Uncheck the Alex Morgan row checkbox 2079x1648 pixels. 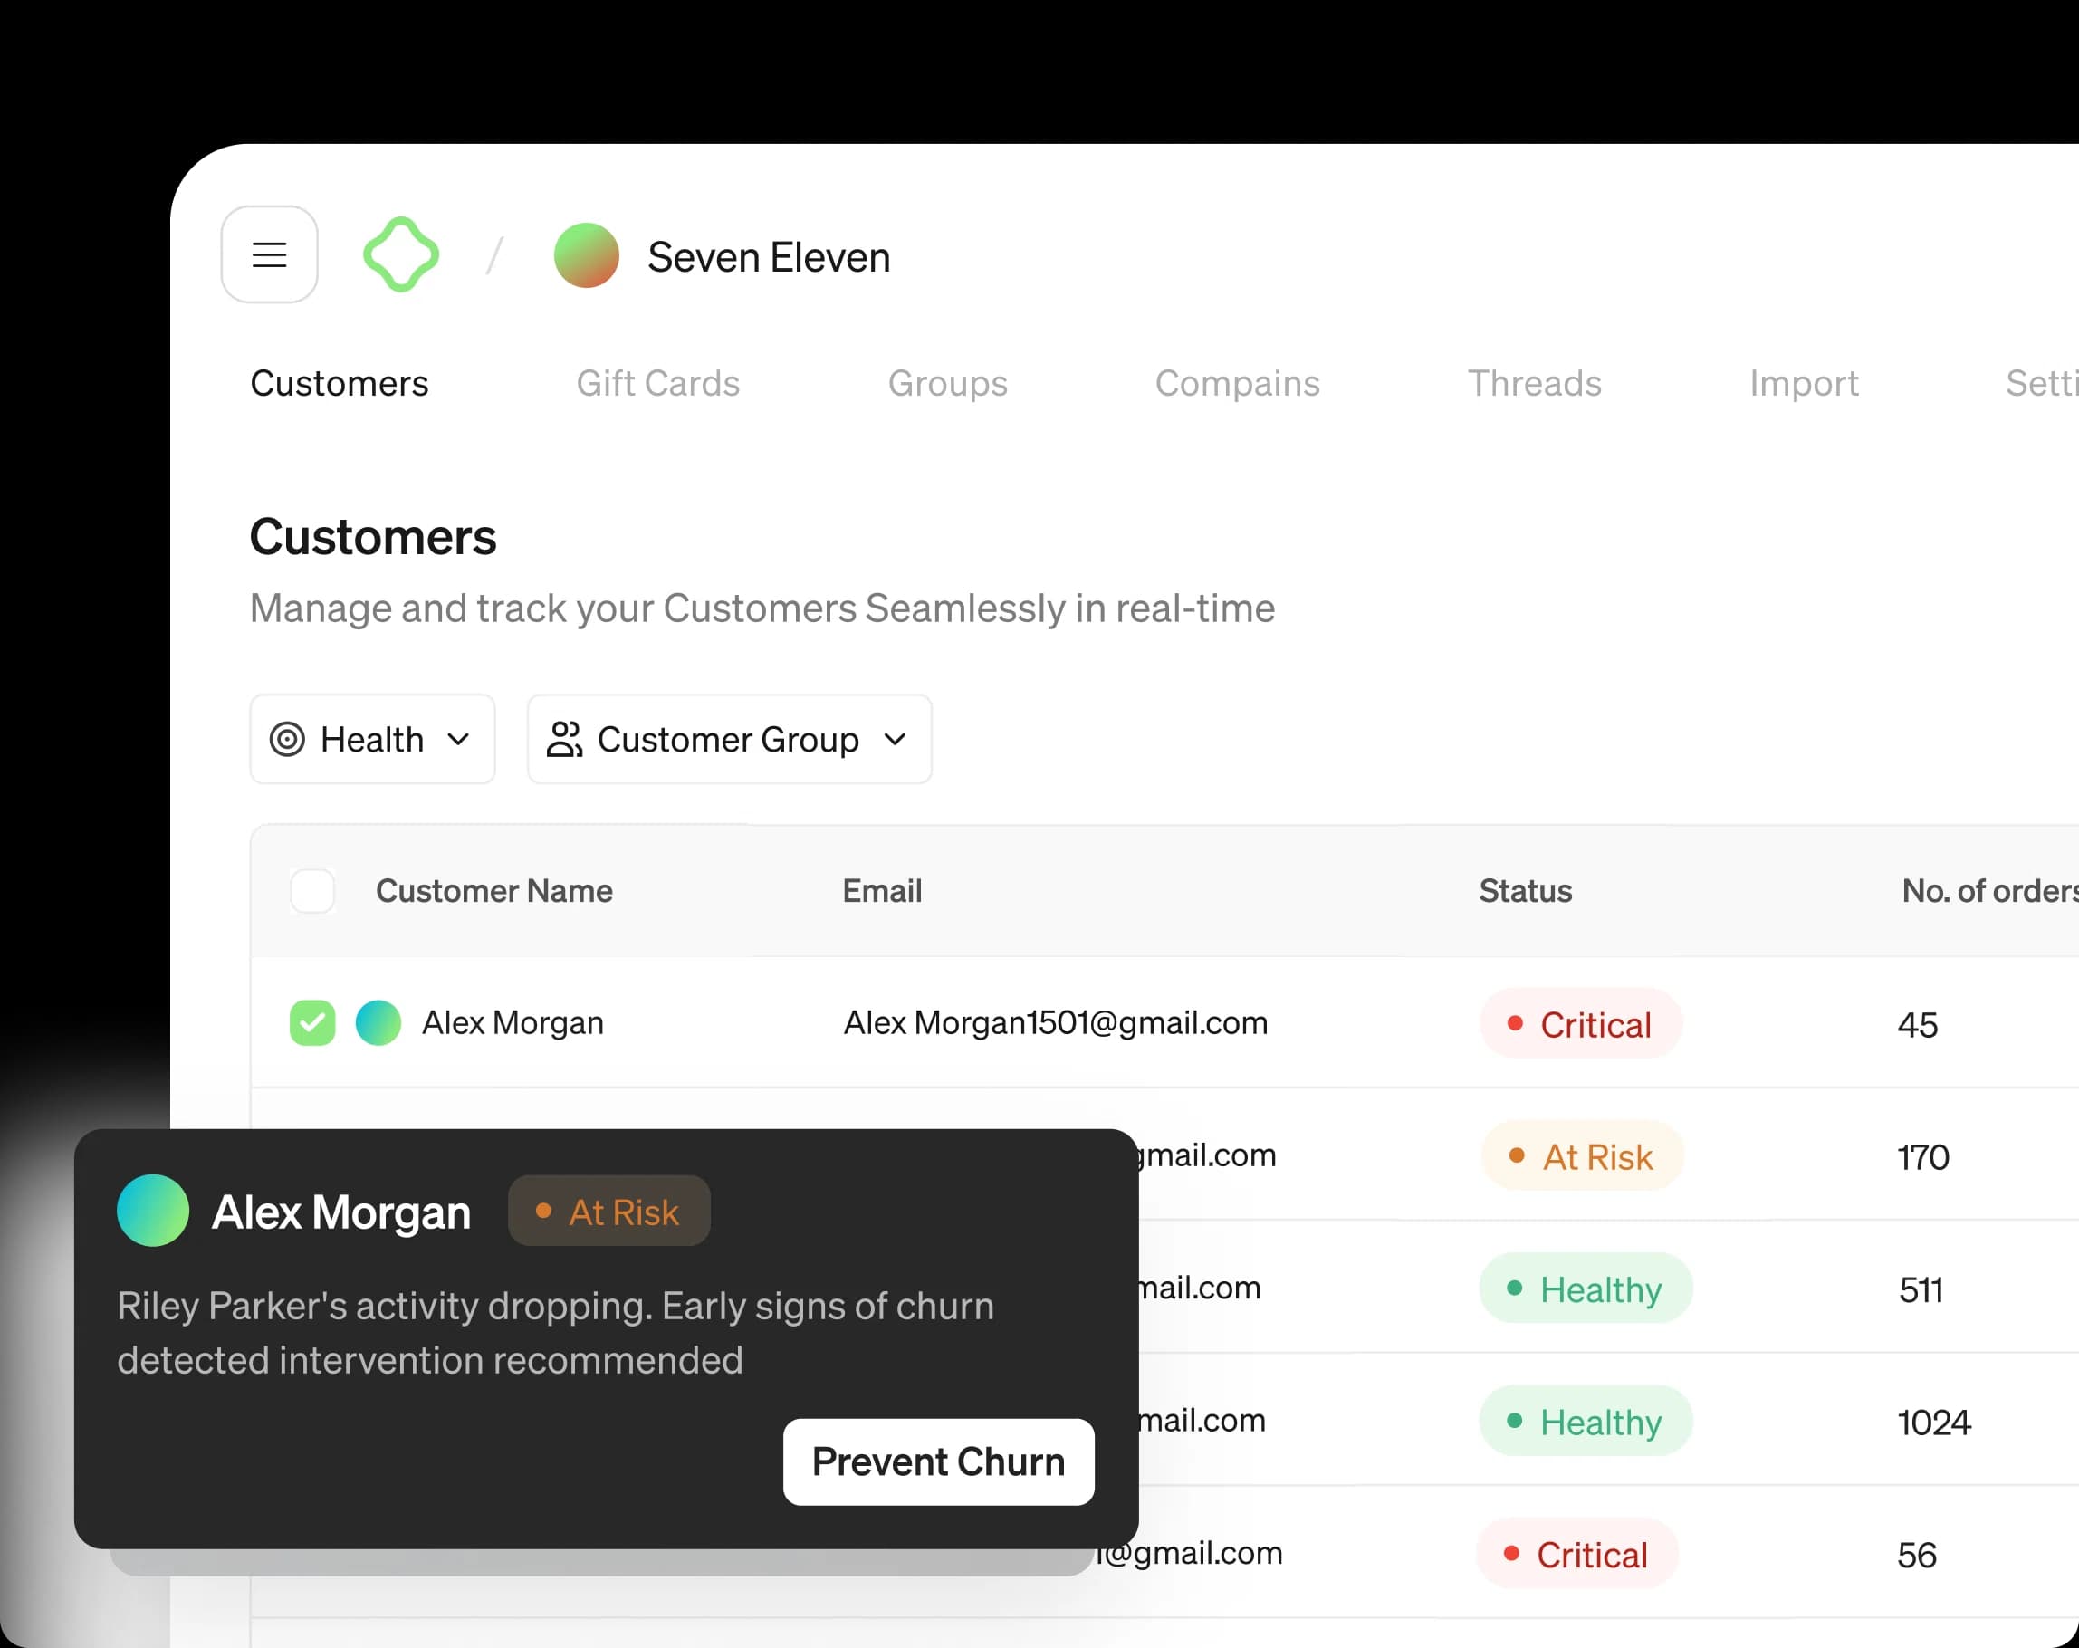[312, 1023]
